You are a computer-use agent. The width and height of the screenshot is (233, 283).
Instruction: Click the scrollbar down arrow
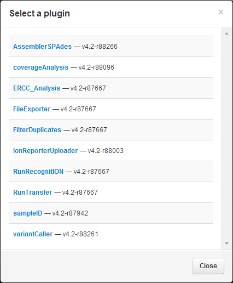coord(226,244)
